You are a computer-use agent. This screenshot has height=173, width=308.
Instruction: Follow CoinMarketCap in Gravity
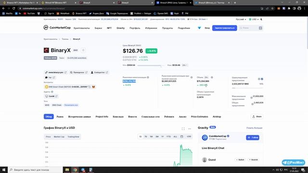tap(253, 137)
